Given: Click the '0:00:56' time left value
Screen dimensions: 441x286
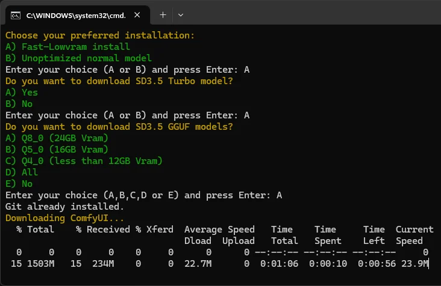Looking at the screenshot, I should click(377, 264).
